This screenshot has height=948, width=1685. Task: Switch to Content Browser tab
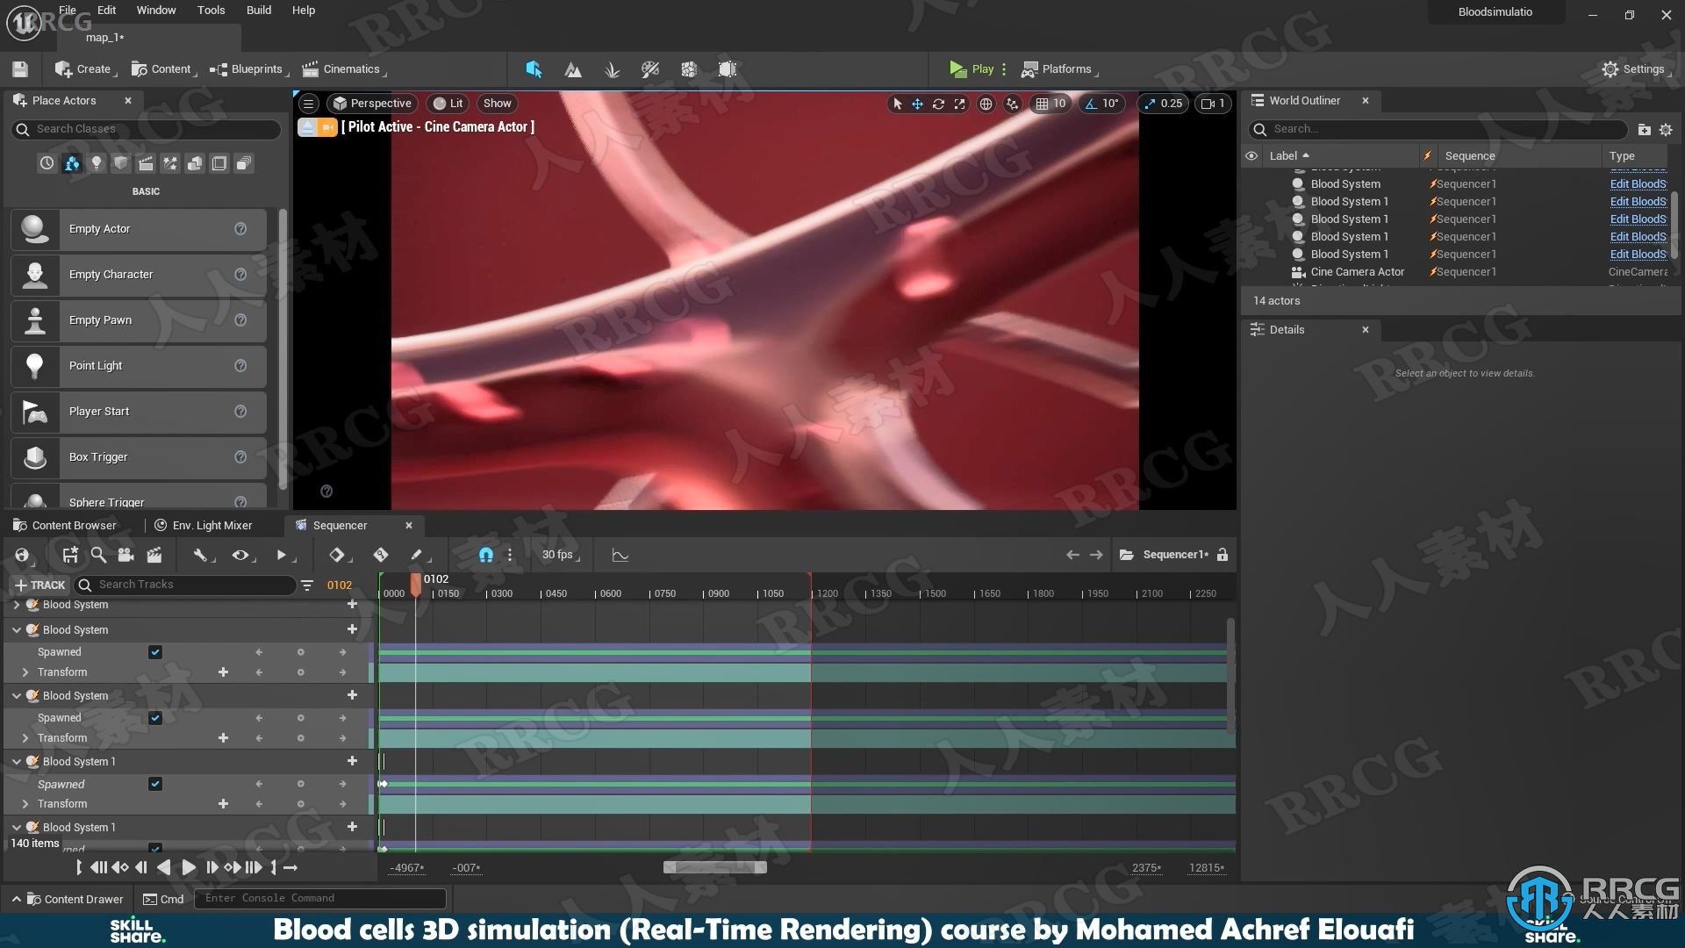(65, 526)
